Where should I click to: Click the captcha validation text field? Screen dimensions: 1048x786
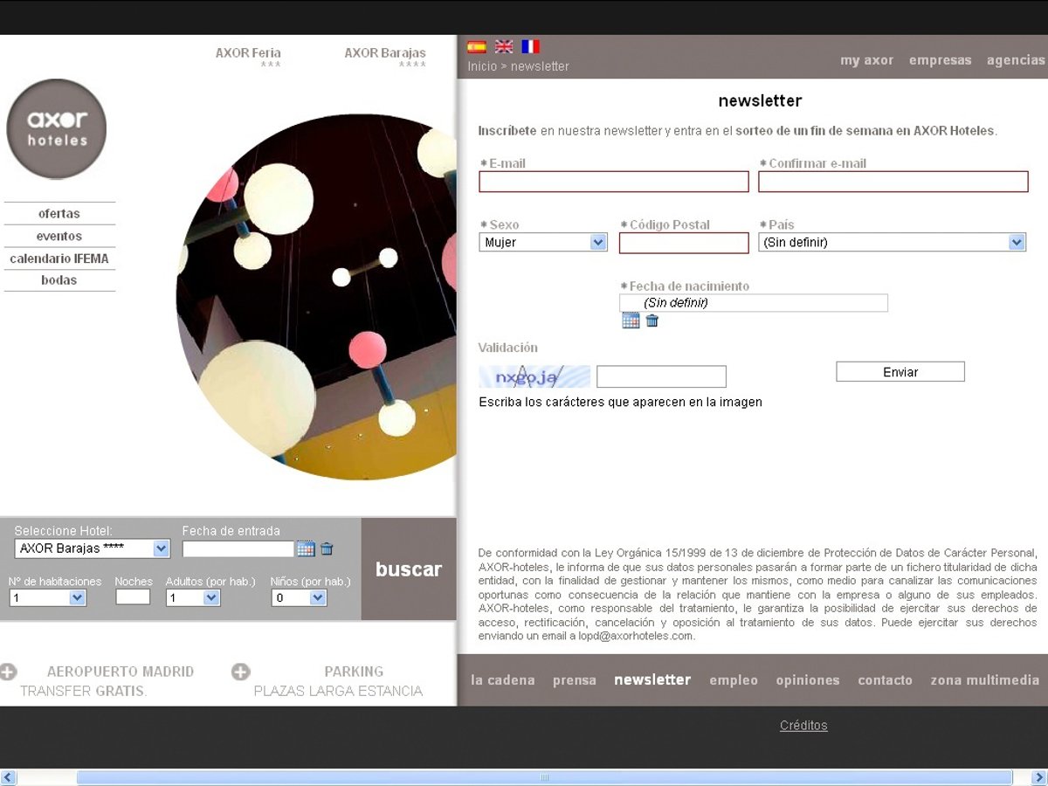[661, 376]
